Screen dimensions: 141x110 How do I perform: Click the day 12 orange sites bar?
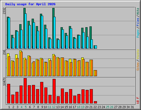55,66
